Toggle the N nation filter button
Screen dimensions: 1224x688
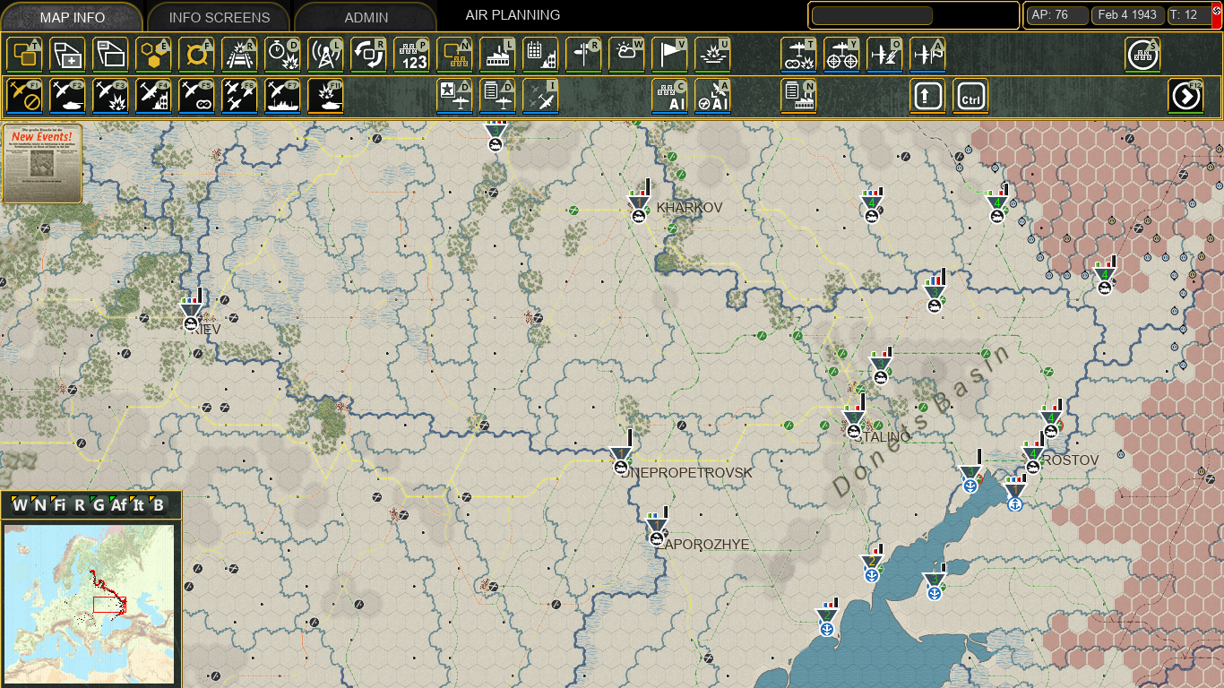[39, 505]
